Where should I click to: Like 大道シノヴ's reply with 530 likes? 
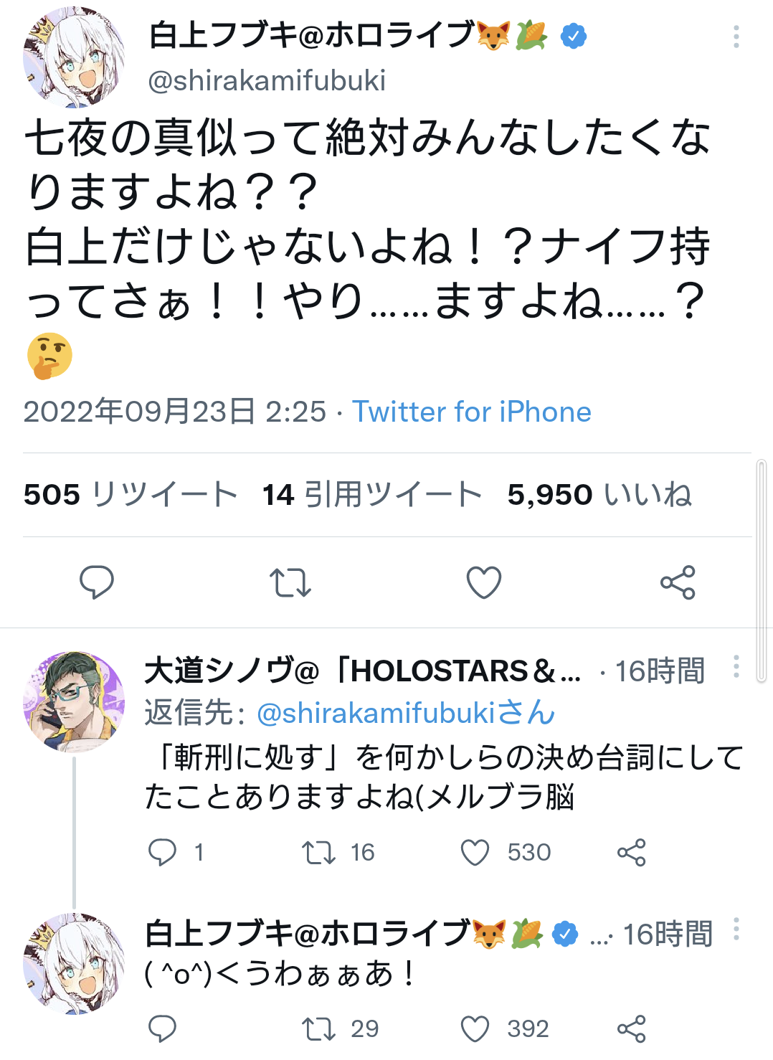475,852
